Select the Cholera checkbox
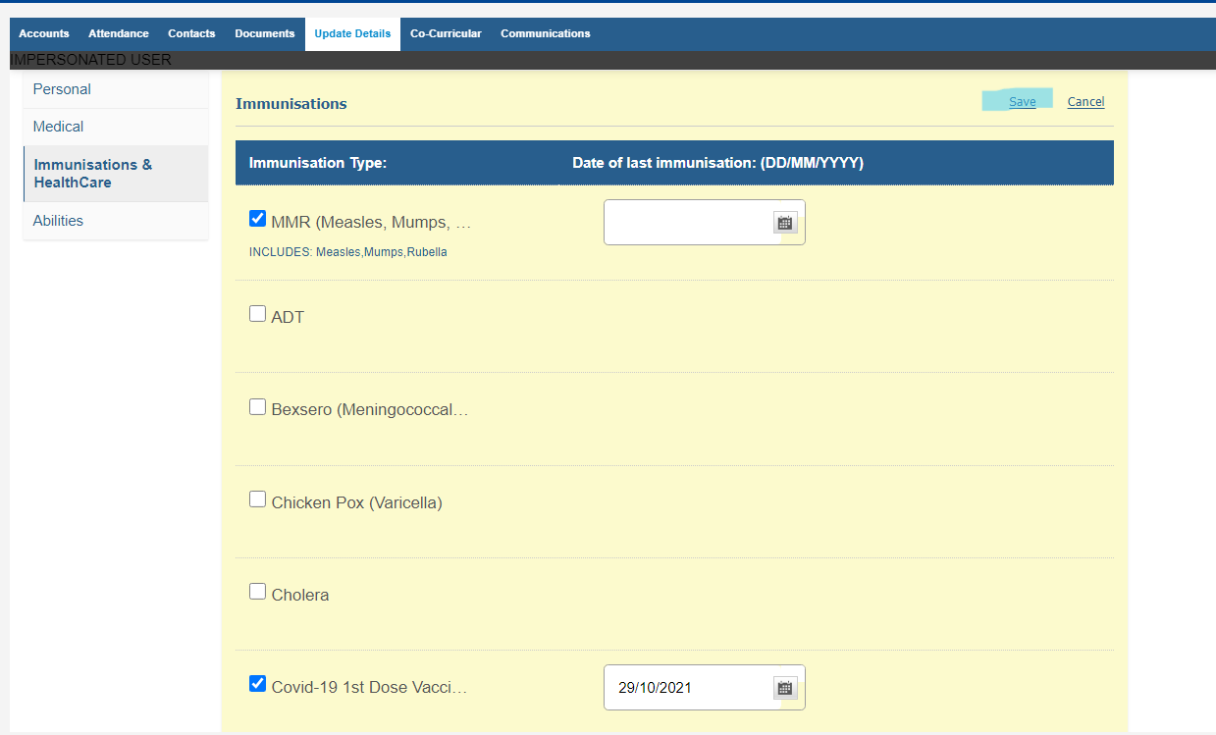Screen dimensions: 1216x735 point(258,592)
